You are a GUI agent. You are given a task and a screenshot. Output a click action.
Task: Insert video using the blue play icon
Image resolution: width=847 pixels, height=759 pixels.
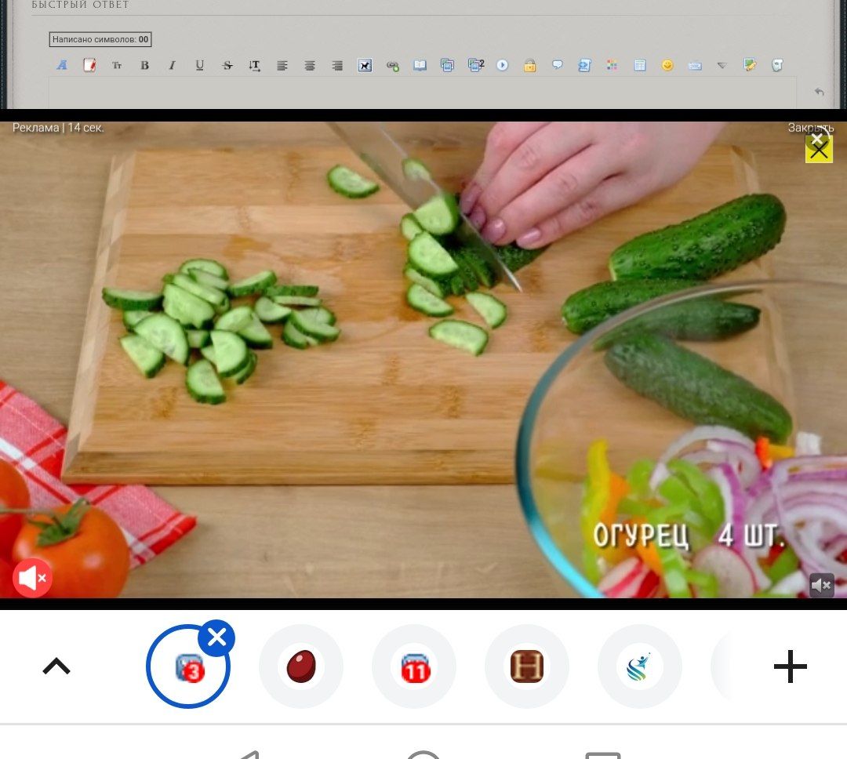coord(503,65)
